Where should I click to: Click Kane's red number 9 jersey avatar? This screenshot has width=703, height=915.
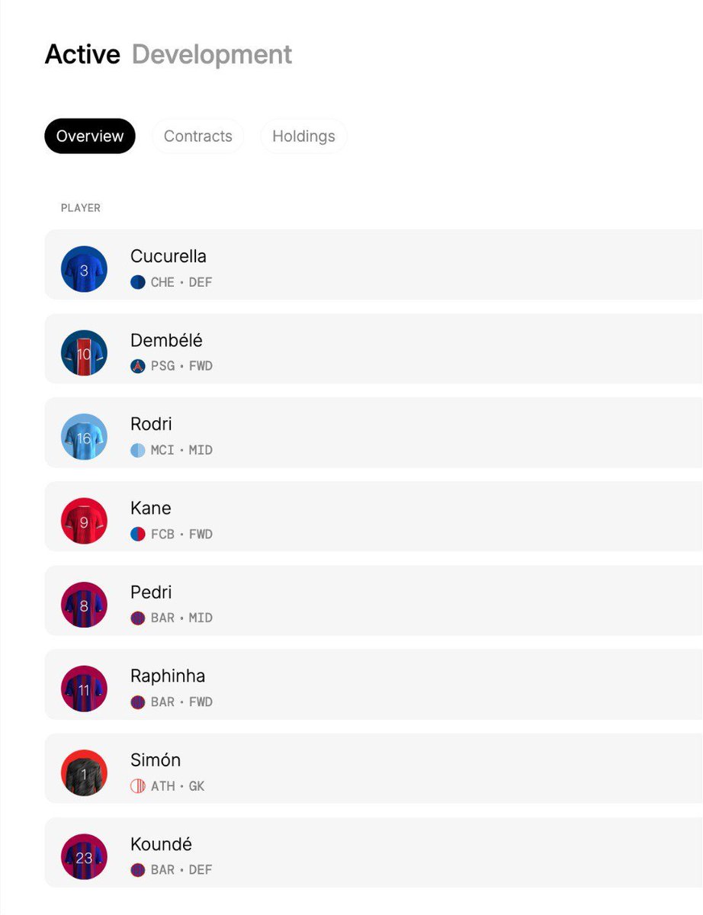coord(84,521)
